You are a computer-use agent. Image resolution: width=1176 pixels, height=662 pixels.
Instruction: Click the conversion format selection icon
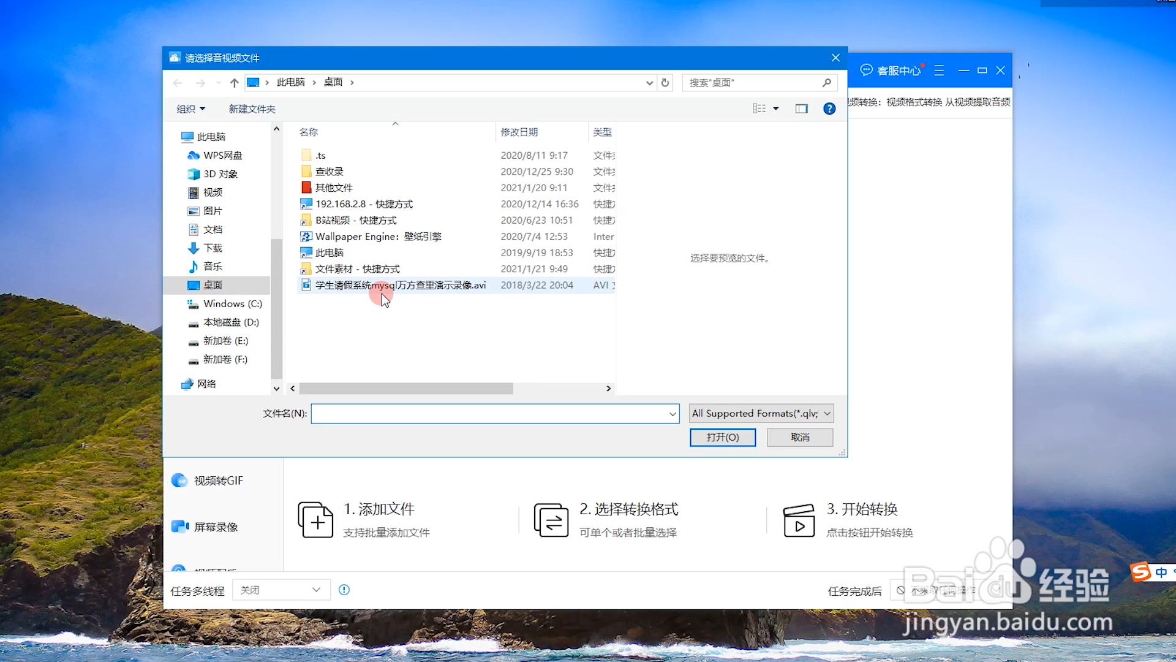[551, 520]
